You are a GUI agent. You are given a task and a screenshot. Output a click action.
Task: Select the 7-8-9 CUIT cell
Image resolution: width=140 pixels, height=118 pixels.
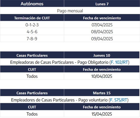pyautogui.click(x=32, y=39)
